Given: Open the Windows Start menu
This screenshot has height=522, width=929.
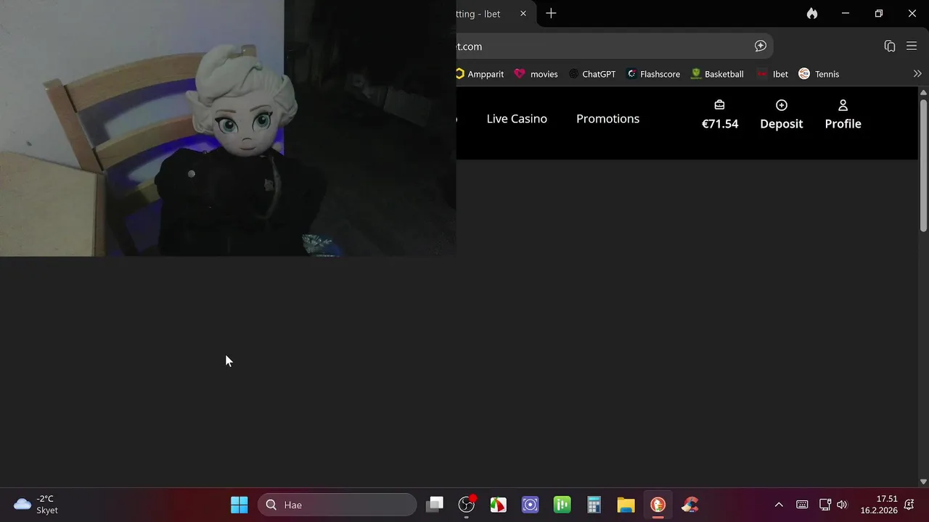Looking at the screenshot, I should [239, 505].
